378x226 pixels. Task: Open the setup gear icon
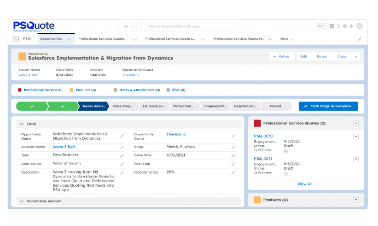[345, 26]
